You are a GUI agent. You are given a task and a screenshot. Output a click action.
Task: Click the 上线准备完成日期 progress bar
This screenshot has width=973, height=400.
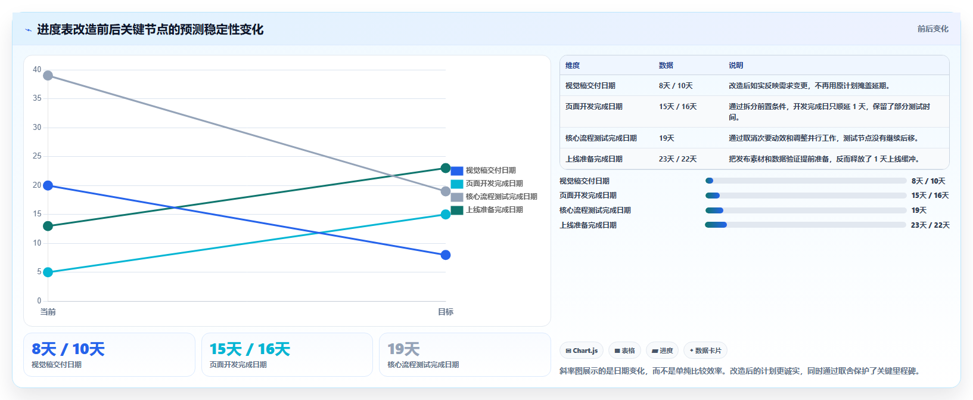[806, 225]
